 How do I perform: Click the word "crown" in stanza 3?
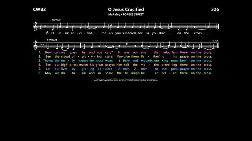(83, 61)
